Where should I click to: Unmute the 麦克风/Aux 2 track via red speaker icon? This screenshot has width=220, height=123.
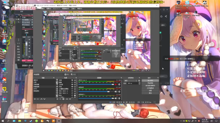click(x=116, y=84)
